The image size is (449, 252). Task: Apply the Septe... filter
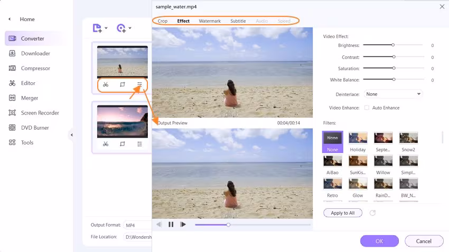[x=383, y=142]
